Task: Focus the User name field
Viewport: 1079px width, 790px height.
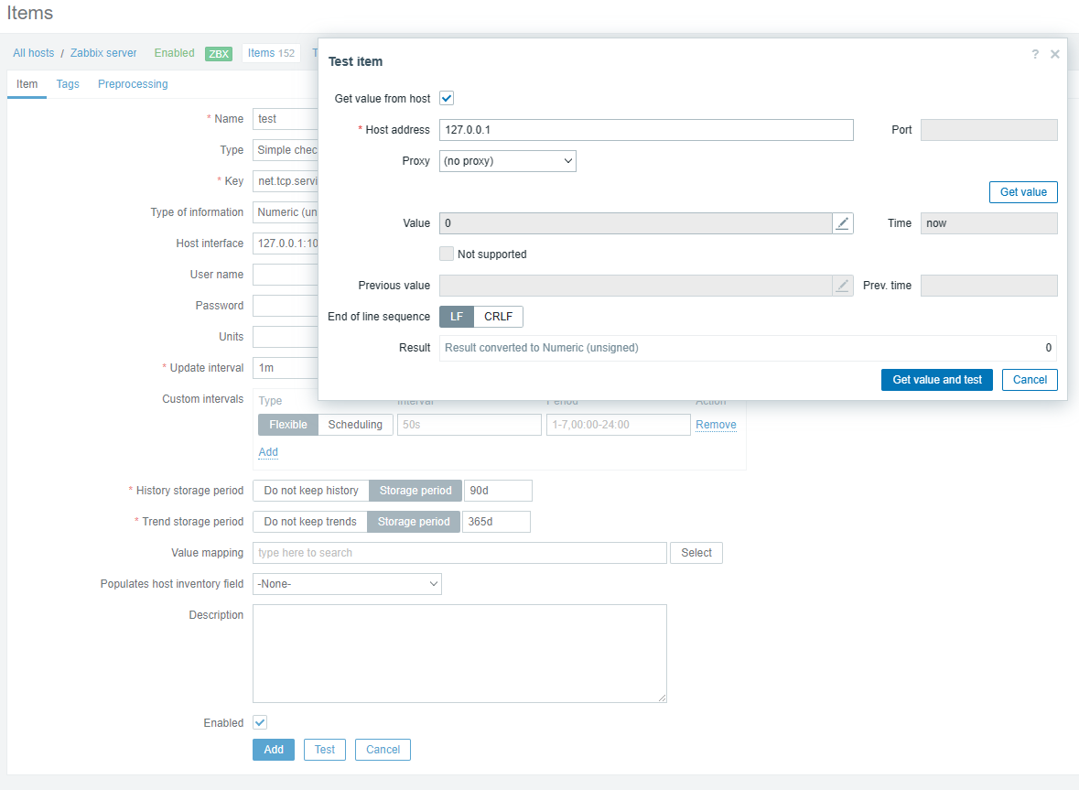Action: tap(286, 275)
